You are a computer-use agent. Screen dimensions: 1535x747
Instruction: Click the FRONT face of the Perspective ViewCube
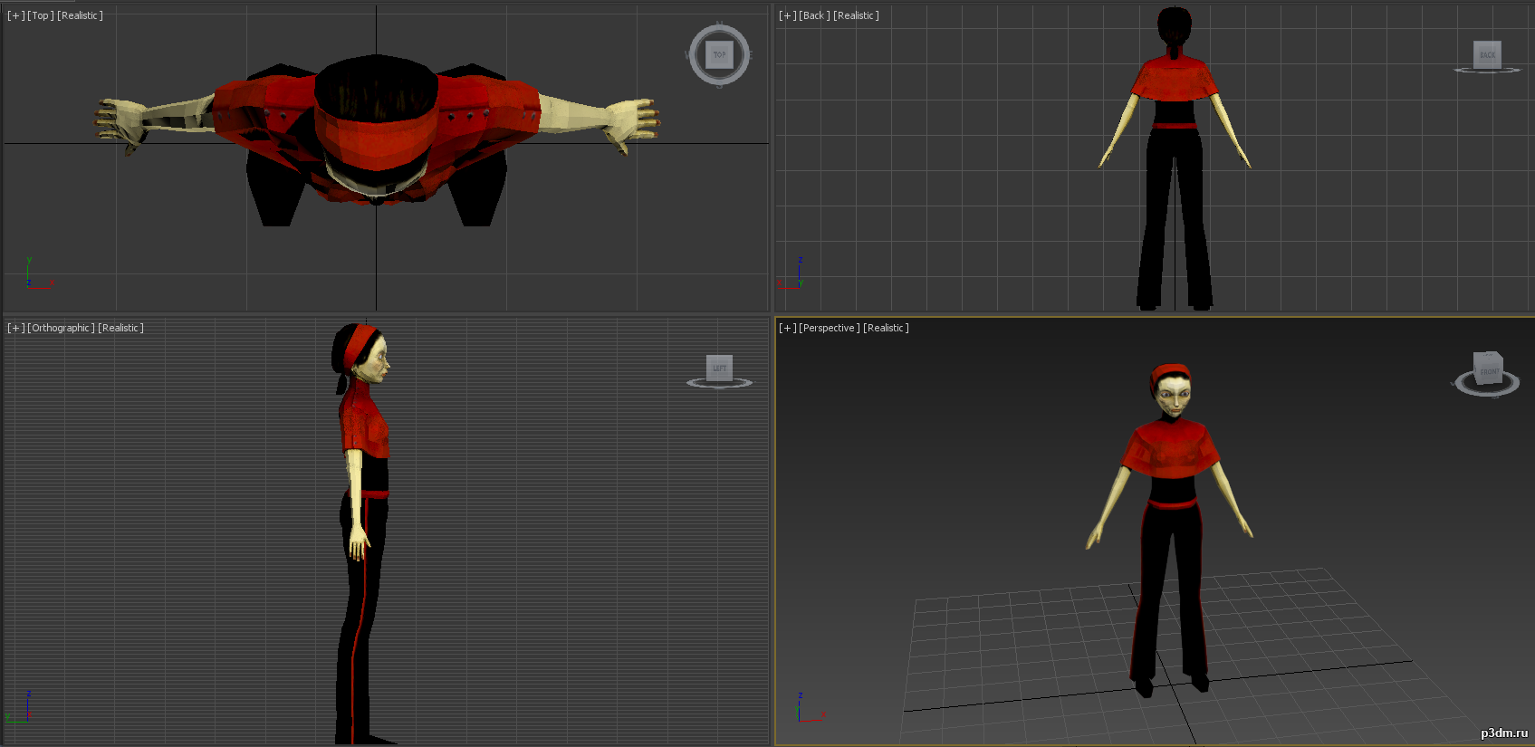[x=1488, y=371]
